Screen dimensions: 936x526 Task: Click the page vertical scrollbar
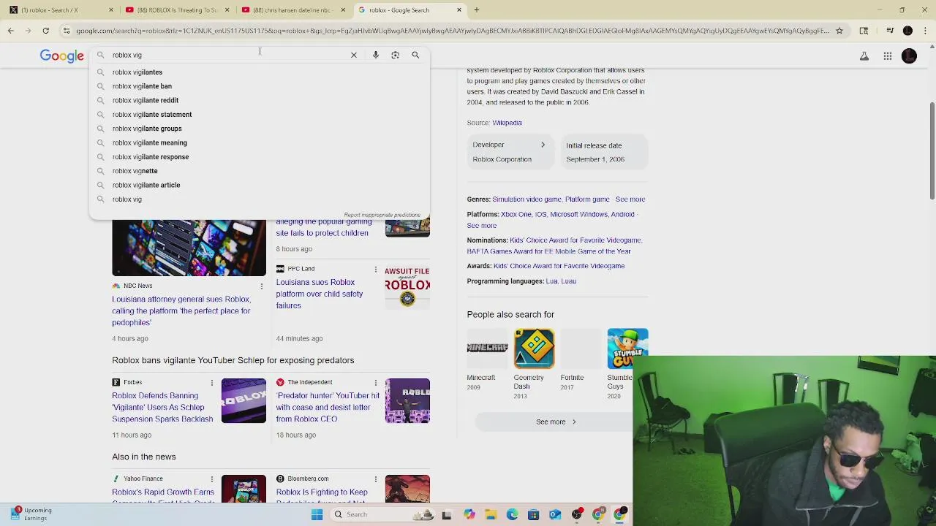click(932, 150)
